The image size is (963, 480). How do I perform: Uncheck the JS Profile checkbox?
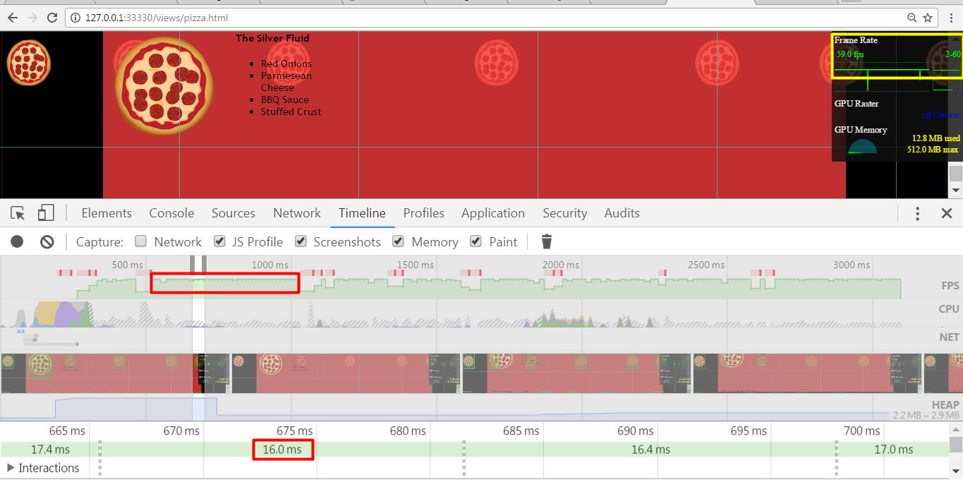point(219,241)
